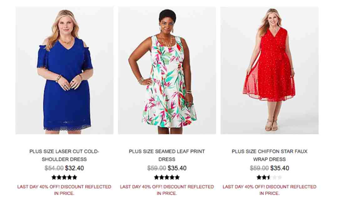Open the five-star rating under the leaf print dress
338x198 pixels.
pos(167,177)
